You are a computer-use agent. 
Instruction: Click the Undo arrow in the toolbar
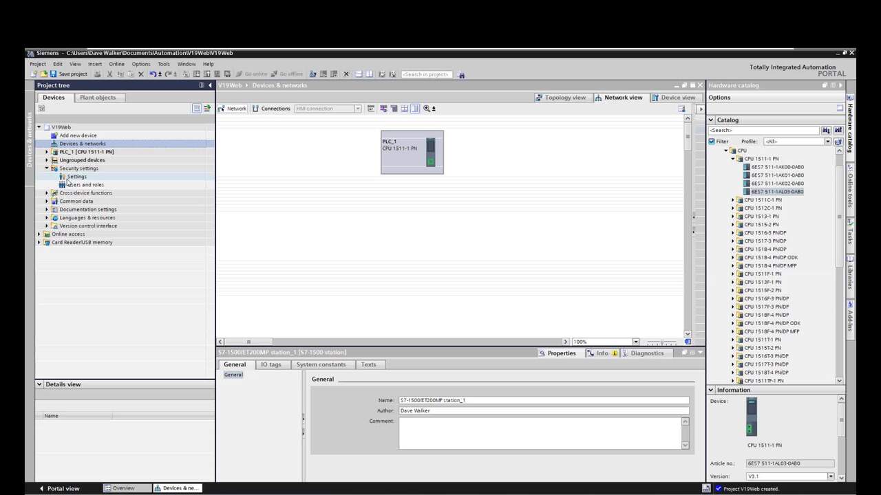pyautogui.click(x=153, y=74)
